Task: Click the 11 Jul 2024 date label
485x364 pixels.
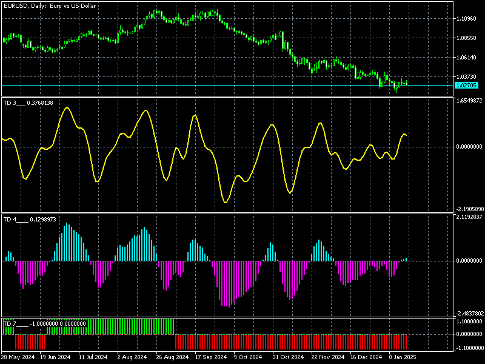Action: pyautogui.click(x=93, y=357)
